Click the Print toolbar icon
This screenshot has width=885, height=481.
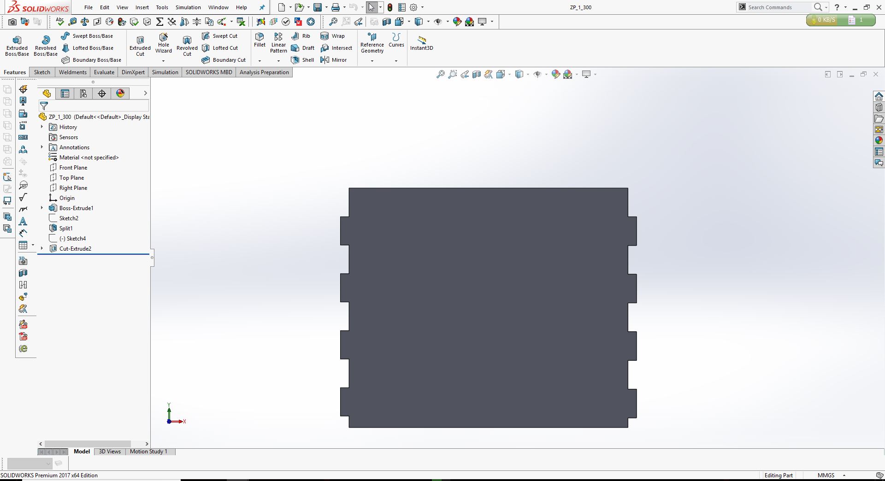(336, 7)
